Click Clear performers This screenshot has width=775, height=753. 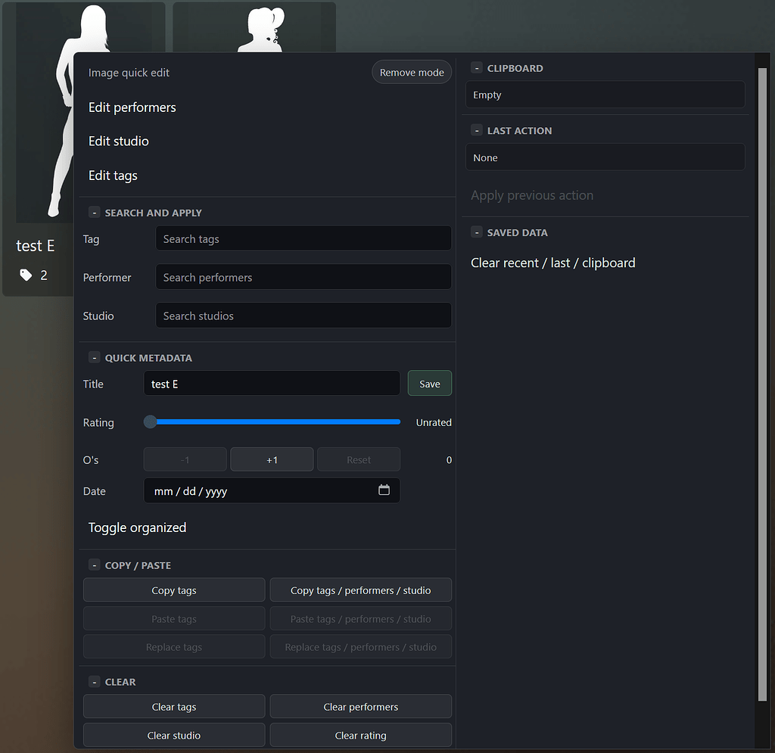(x=361, y=707)
